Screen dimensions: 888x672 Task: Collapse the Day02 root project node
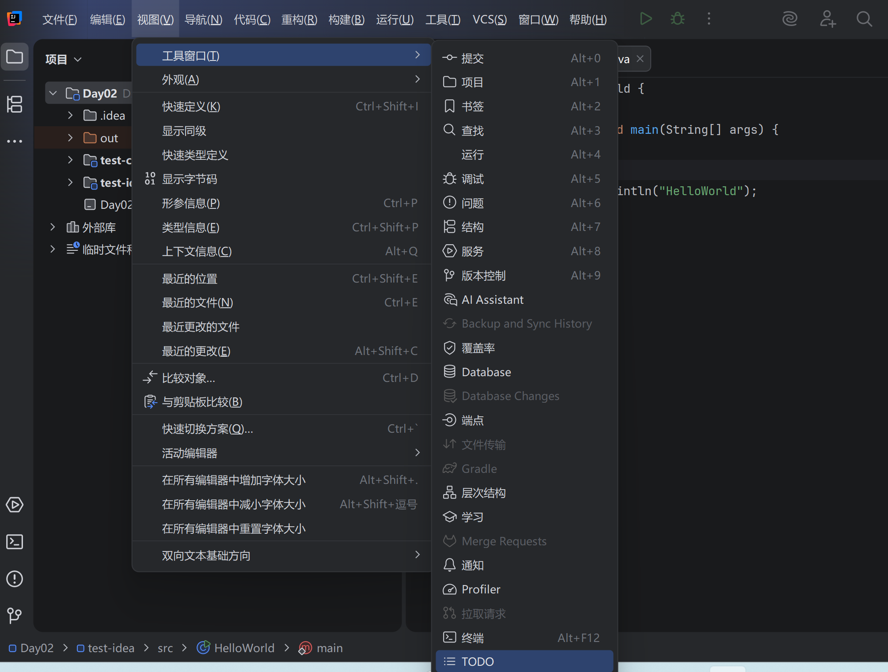tap(53, 93)
